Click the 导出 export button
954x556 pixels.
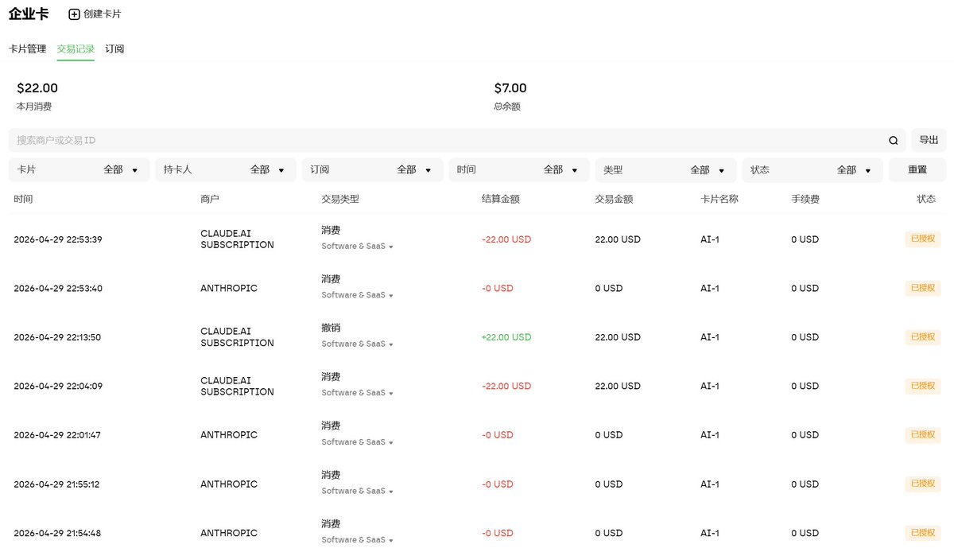click(x=929, y=140)
